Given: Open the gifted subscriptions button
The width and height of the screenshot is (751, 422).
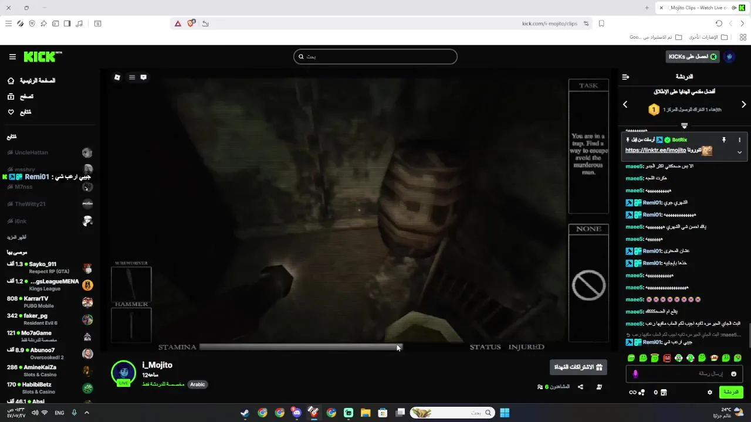Looking at the screenshot, I should click(x=579, y=367).
